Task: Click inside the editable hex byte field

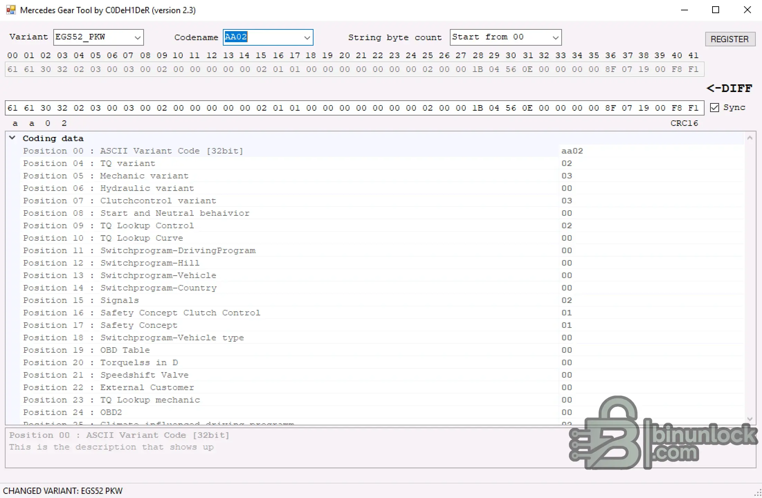Action: coord(354,108)
